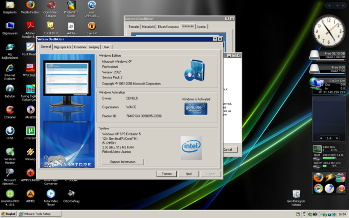
Task: Launch Internet Explorer desktop icon
Action: click(10, 72)
